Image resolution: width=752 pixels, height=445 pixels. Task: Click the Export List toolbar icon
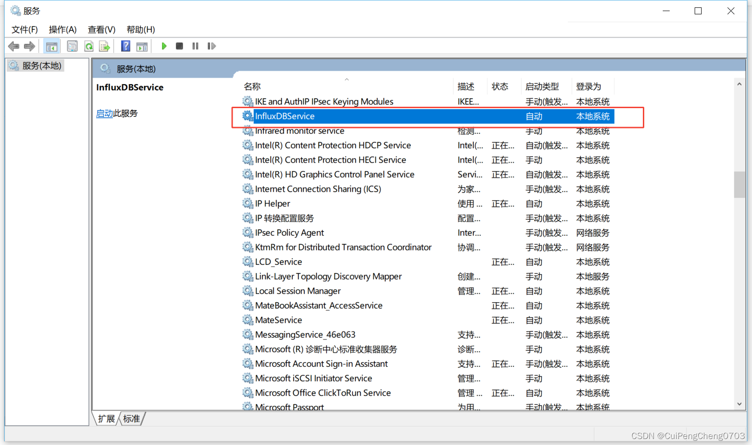click(105, 46)
